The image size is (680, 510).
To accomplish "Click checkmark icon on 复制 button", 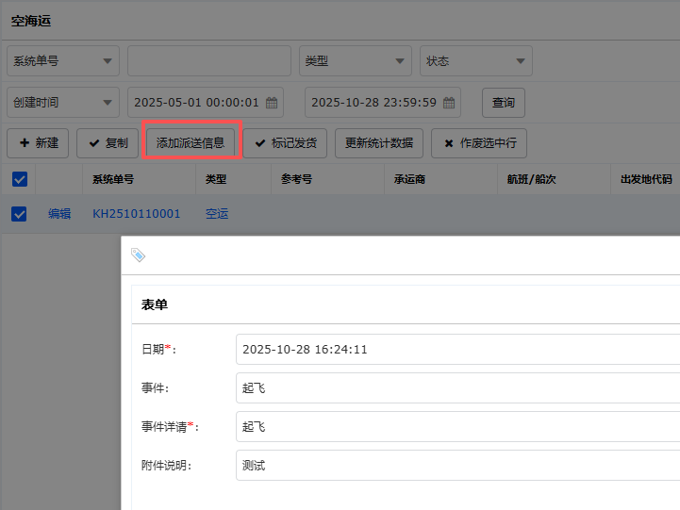I will coord(93,143).
